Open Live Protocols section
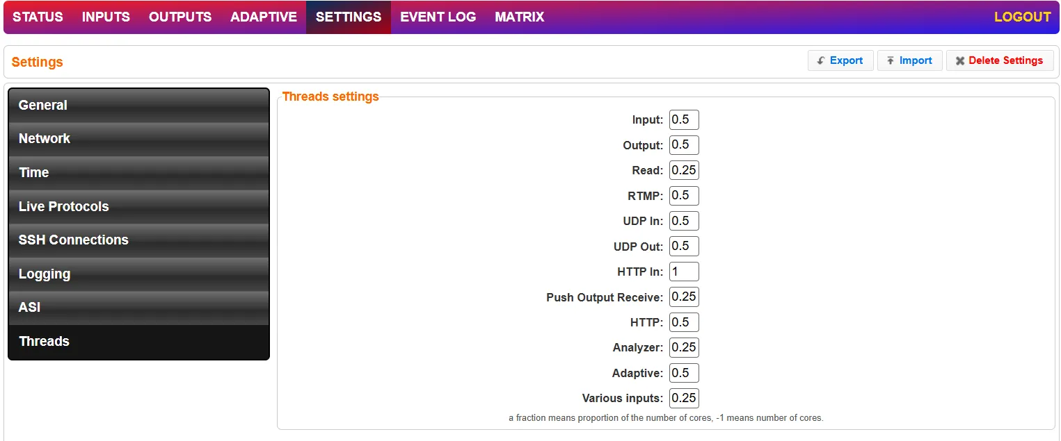 pos(138,207)
